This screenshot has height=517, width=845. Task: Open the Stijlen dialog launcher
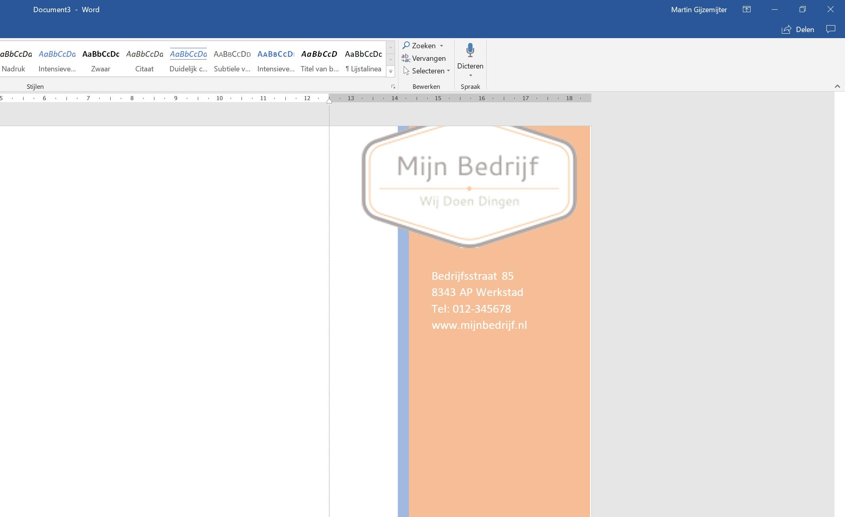tap(393, 87)
